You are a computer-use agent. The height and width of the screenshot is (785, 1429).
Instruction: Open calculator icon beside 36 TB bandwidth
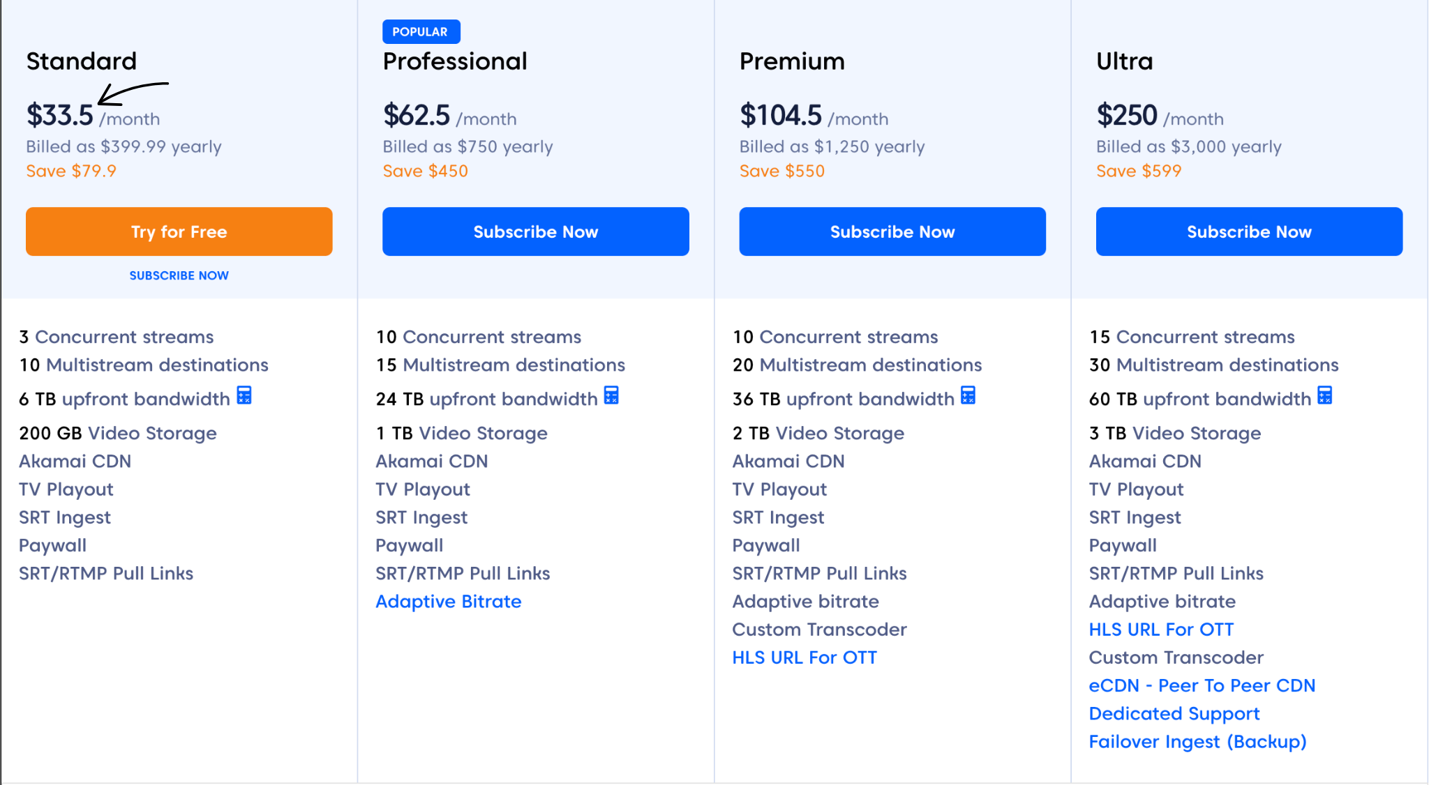(968, 396)
